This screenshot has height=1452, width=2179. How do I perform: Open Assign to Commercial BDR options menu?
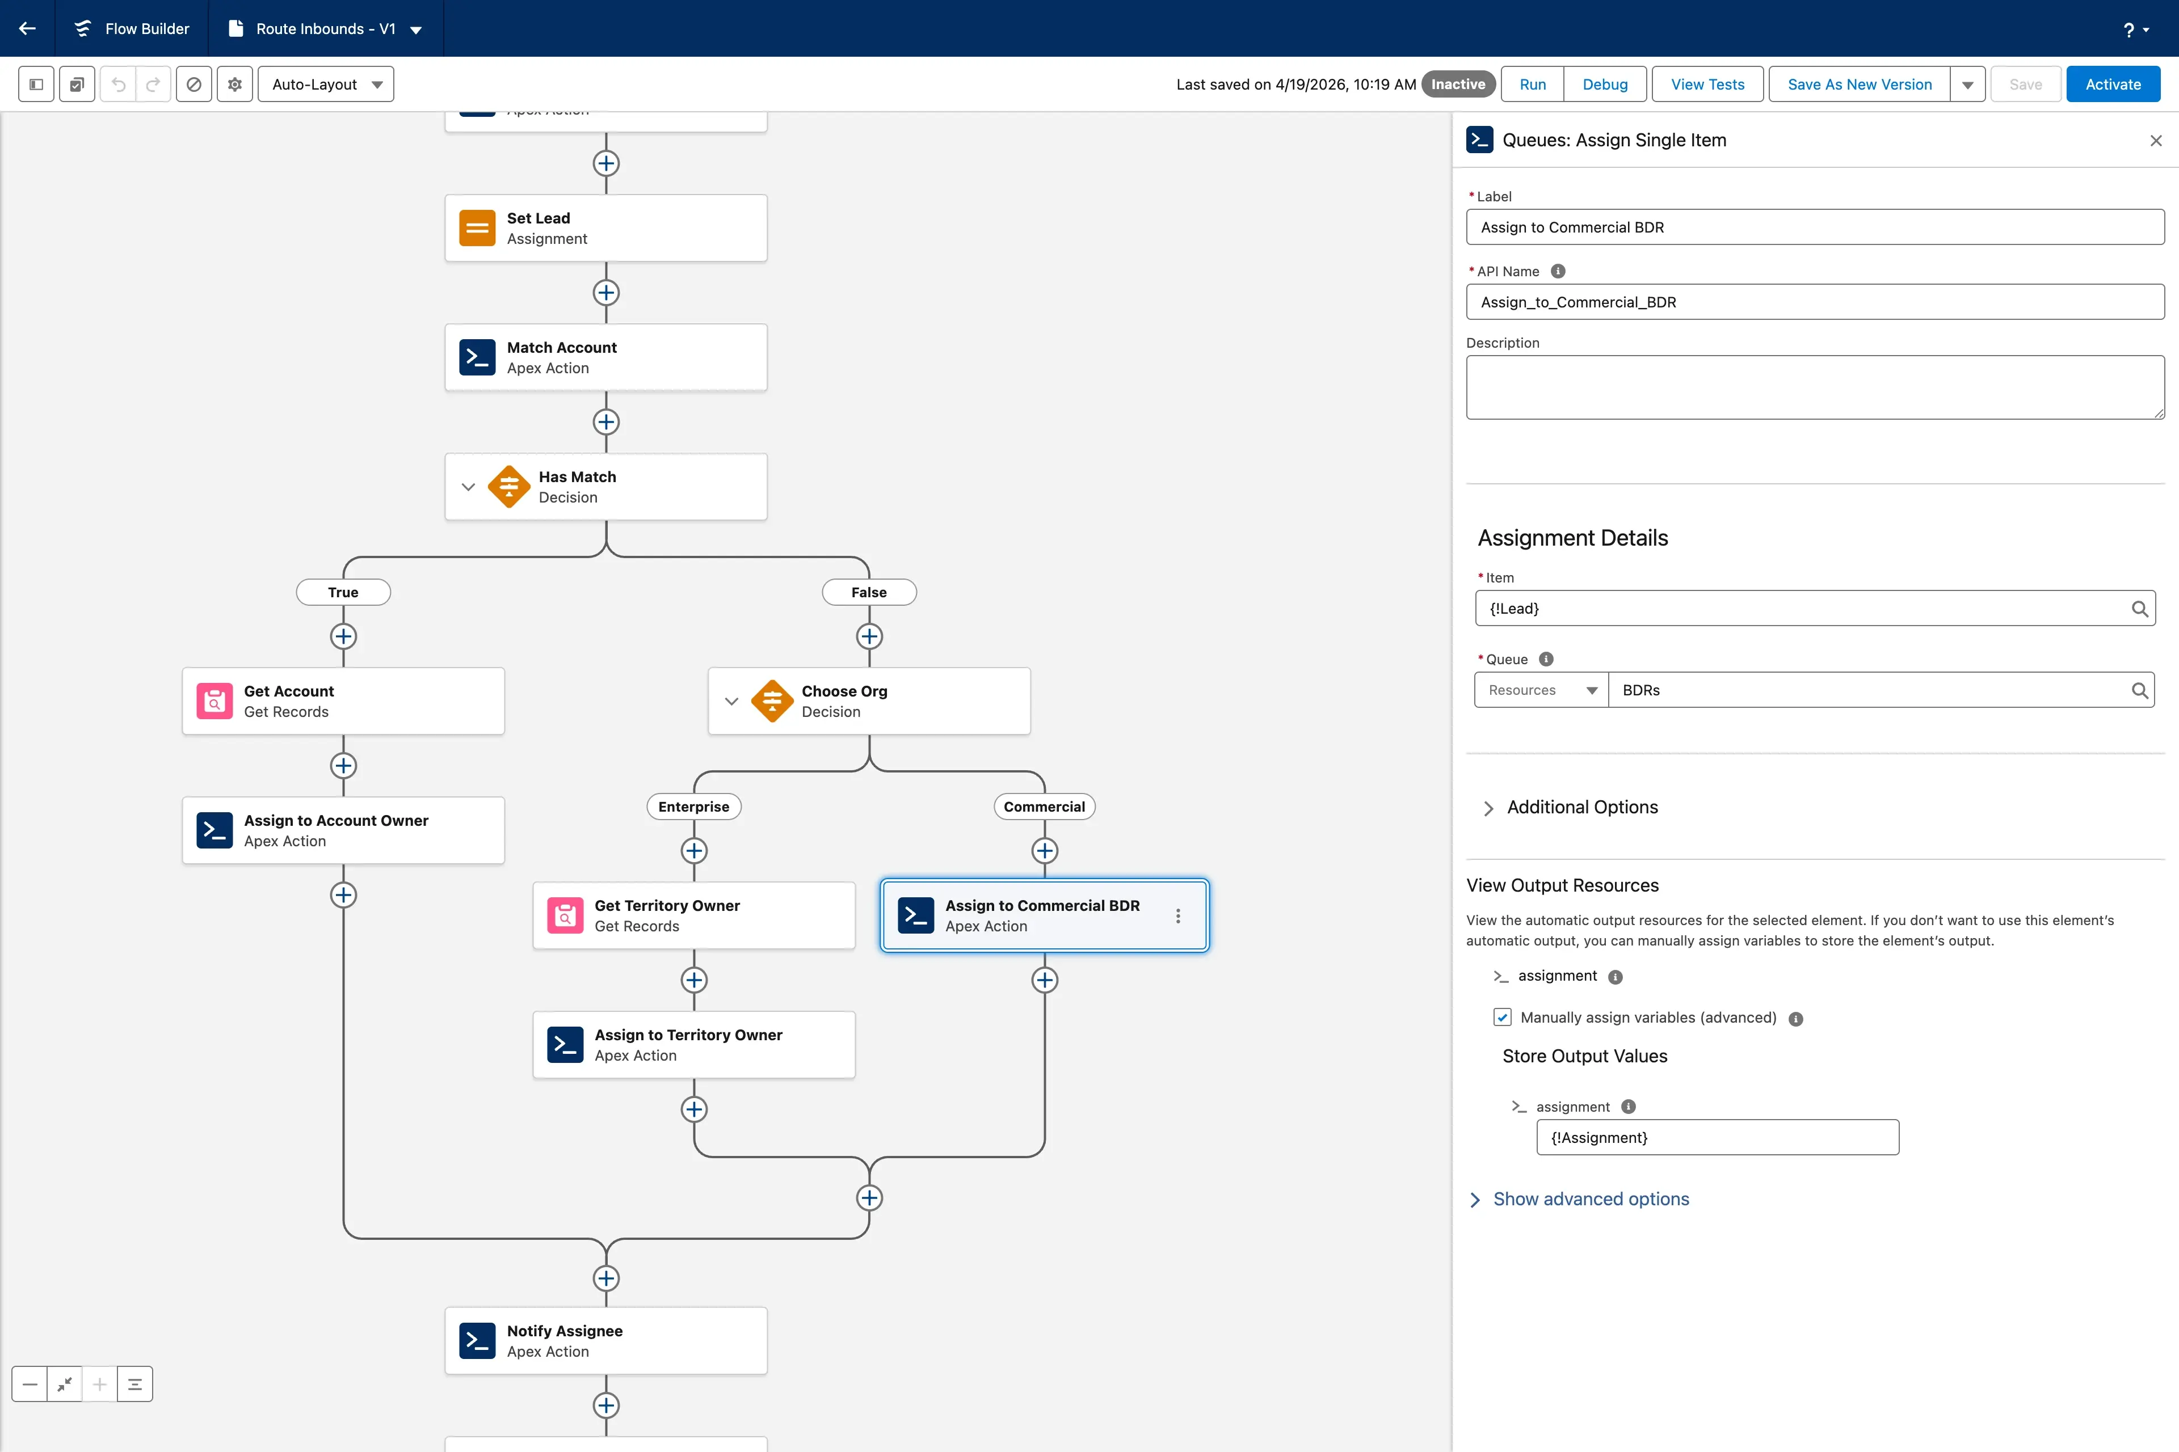pos(1177,916)
